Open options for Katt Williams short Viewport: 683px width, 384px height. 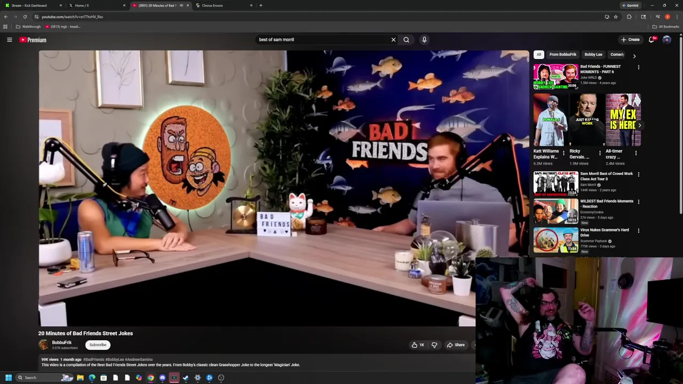click(x=563, y=154)
